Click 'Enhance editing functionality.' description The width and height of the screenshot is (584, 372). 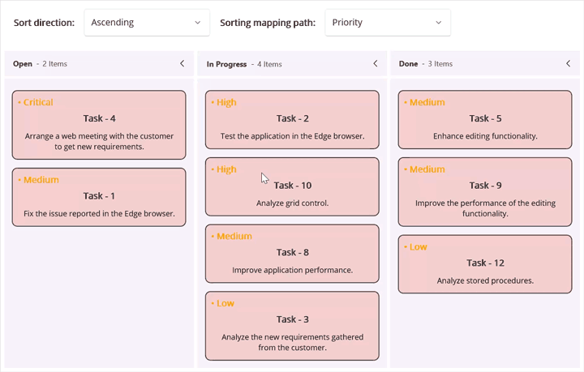(x=485, y=136)
